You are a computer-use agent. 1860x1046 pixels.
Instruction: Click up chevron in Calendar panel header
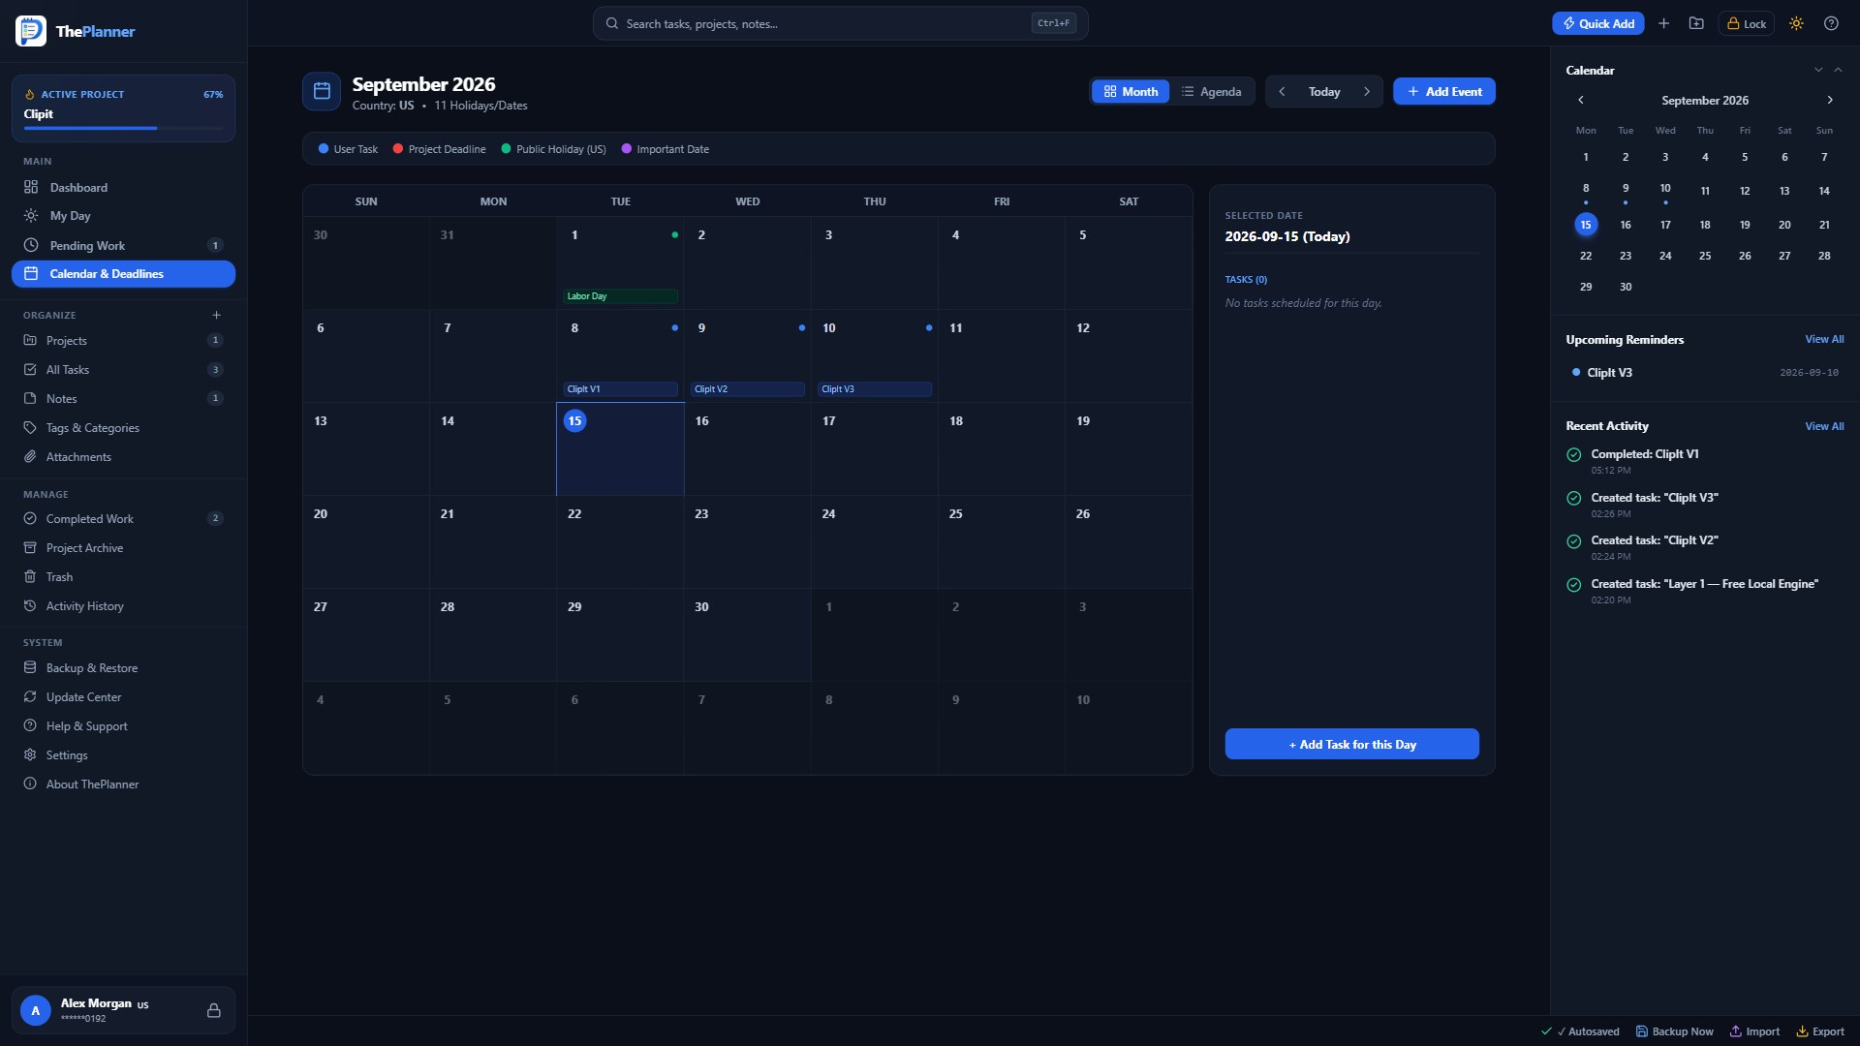click(1838, 70)
